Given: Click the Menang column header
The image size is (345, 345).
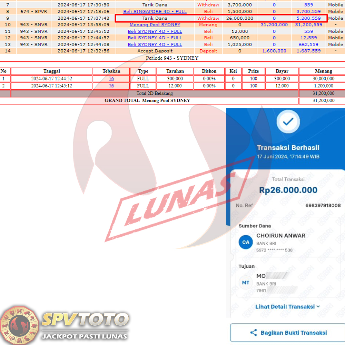Looking at the screenshot, I should (323, 71).
